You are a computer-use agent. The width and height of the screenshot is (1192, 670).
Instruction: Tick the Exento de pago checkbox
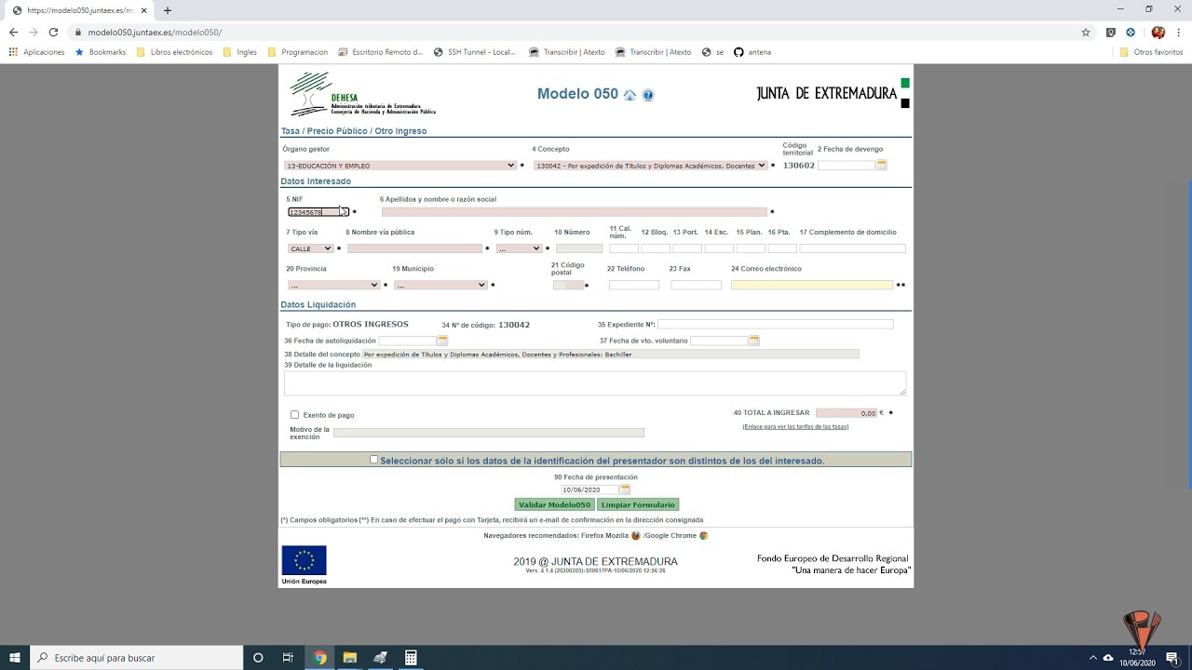(x=294, y=415)
